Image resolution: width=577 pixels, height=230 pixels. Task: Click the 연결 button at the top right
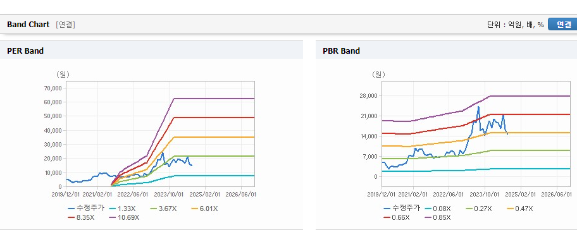(562, 24)
